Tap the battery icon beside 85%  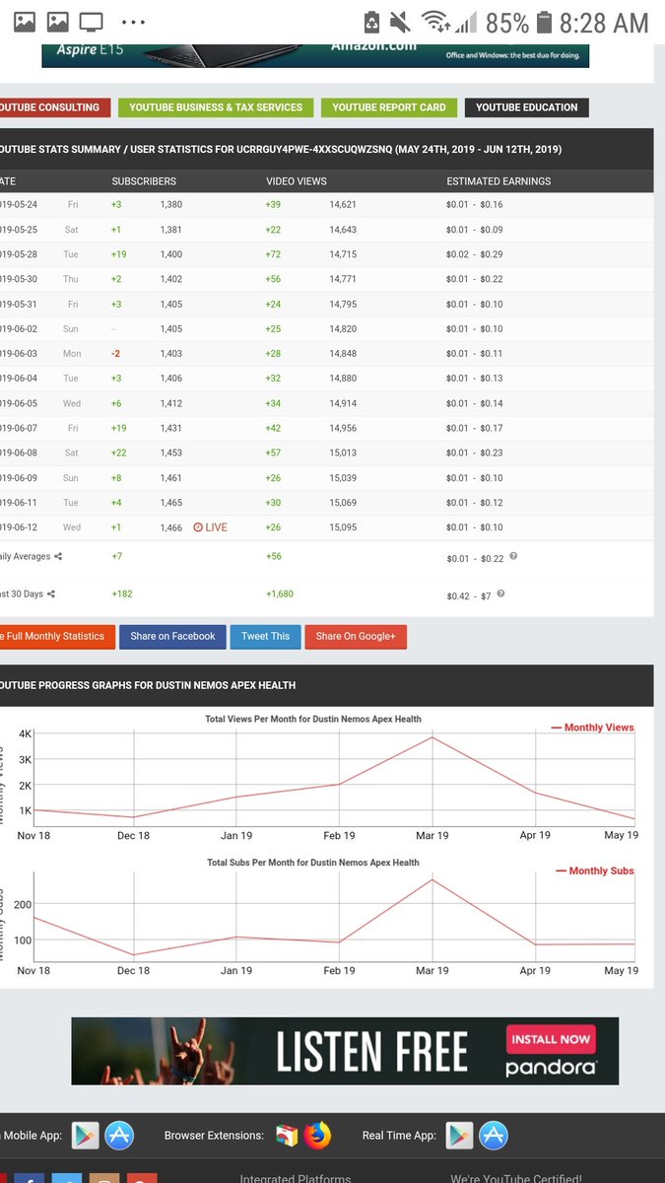[x=546, y=21]
